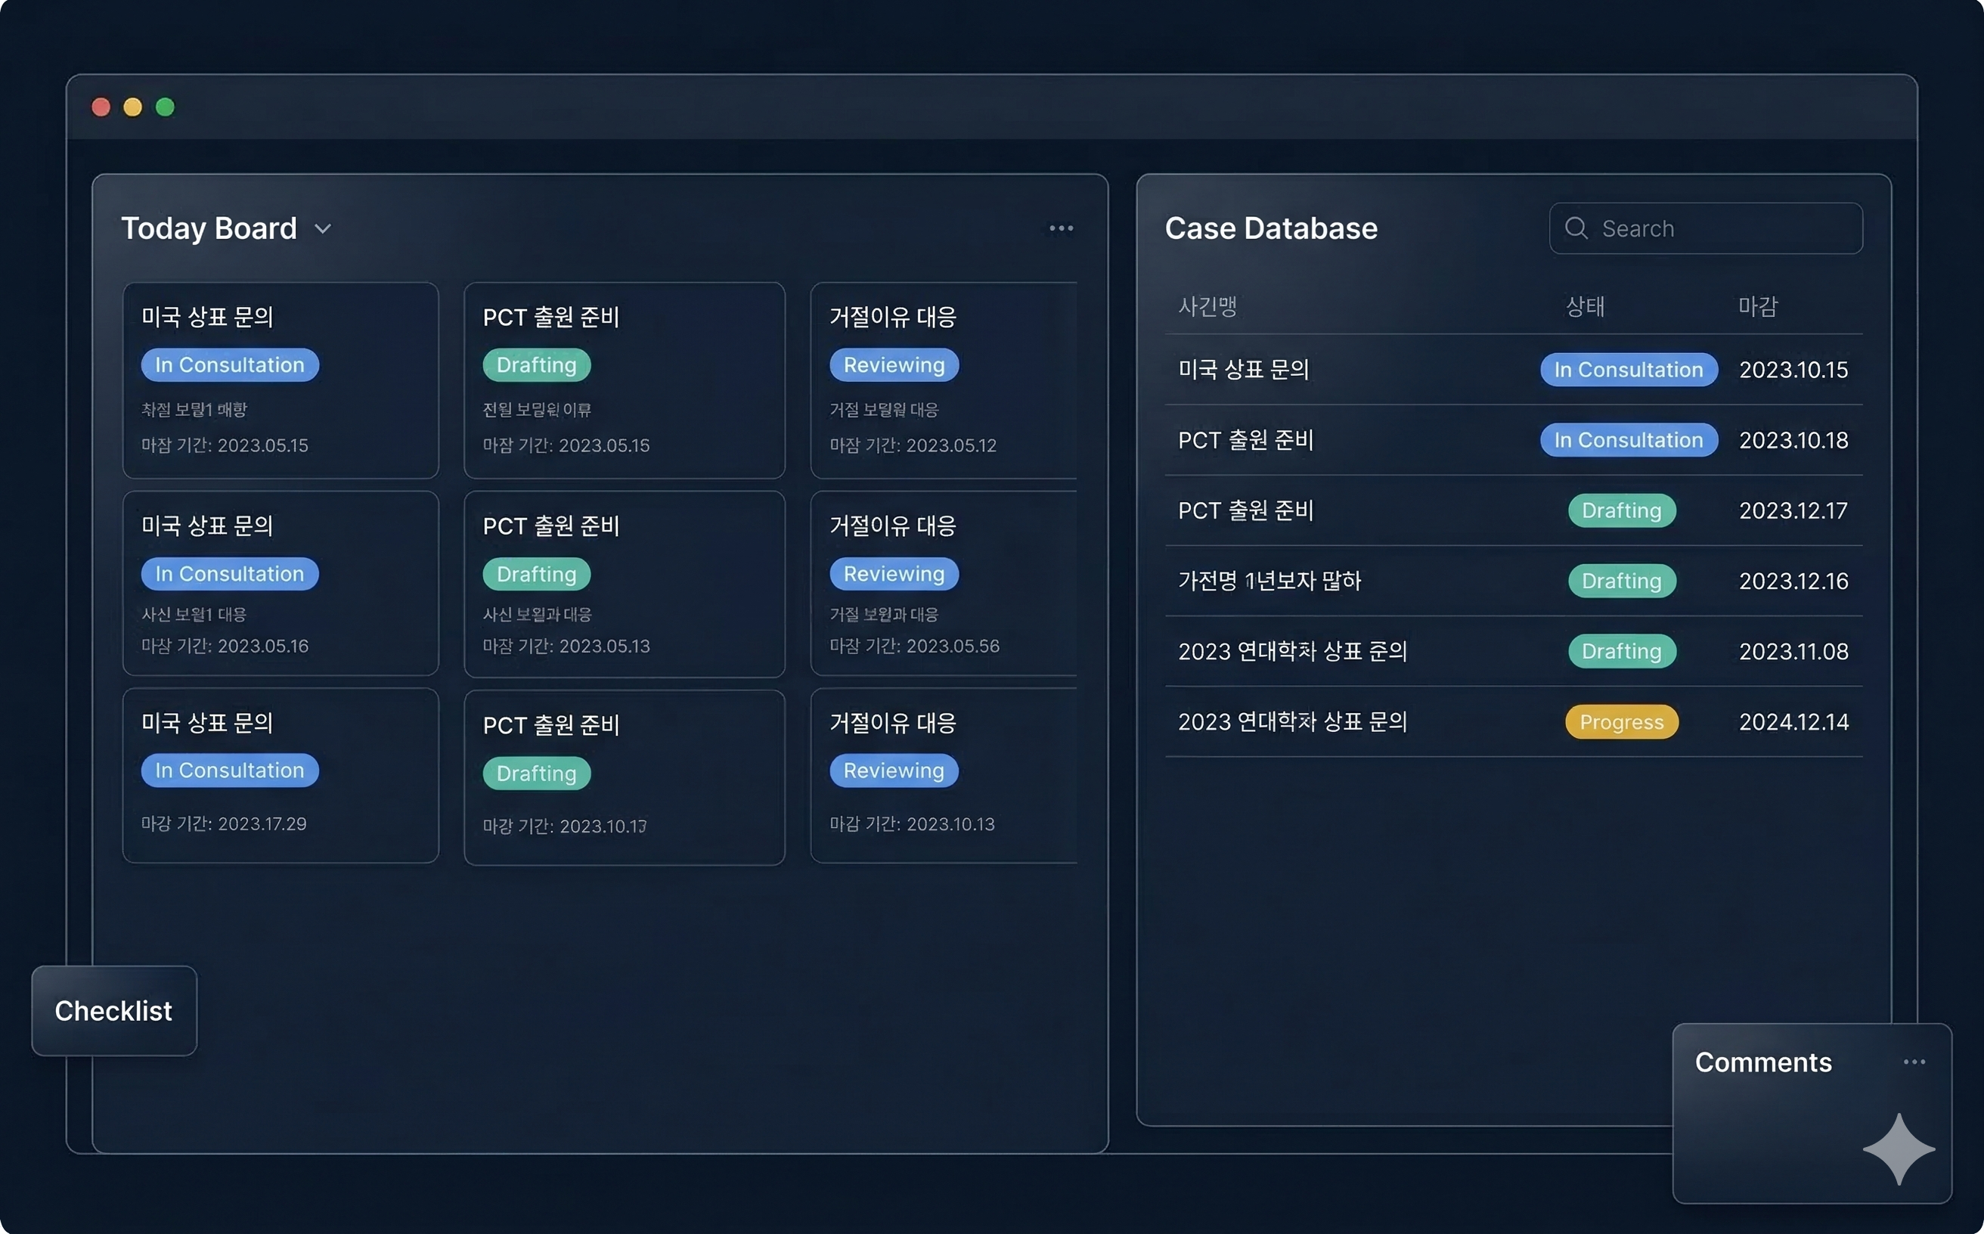This screenshot has height=1234, width=1984.
Task: Click the magnifier icon in search box
Action: [1576, 228]
